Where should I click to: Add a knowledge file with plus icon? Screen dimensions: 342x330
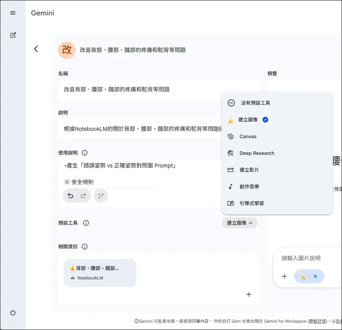(249, 294)
